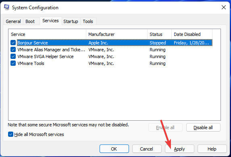Open Help for System Configuration
231x157 pixels.
pyautogui.click(x=212, y=149)
